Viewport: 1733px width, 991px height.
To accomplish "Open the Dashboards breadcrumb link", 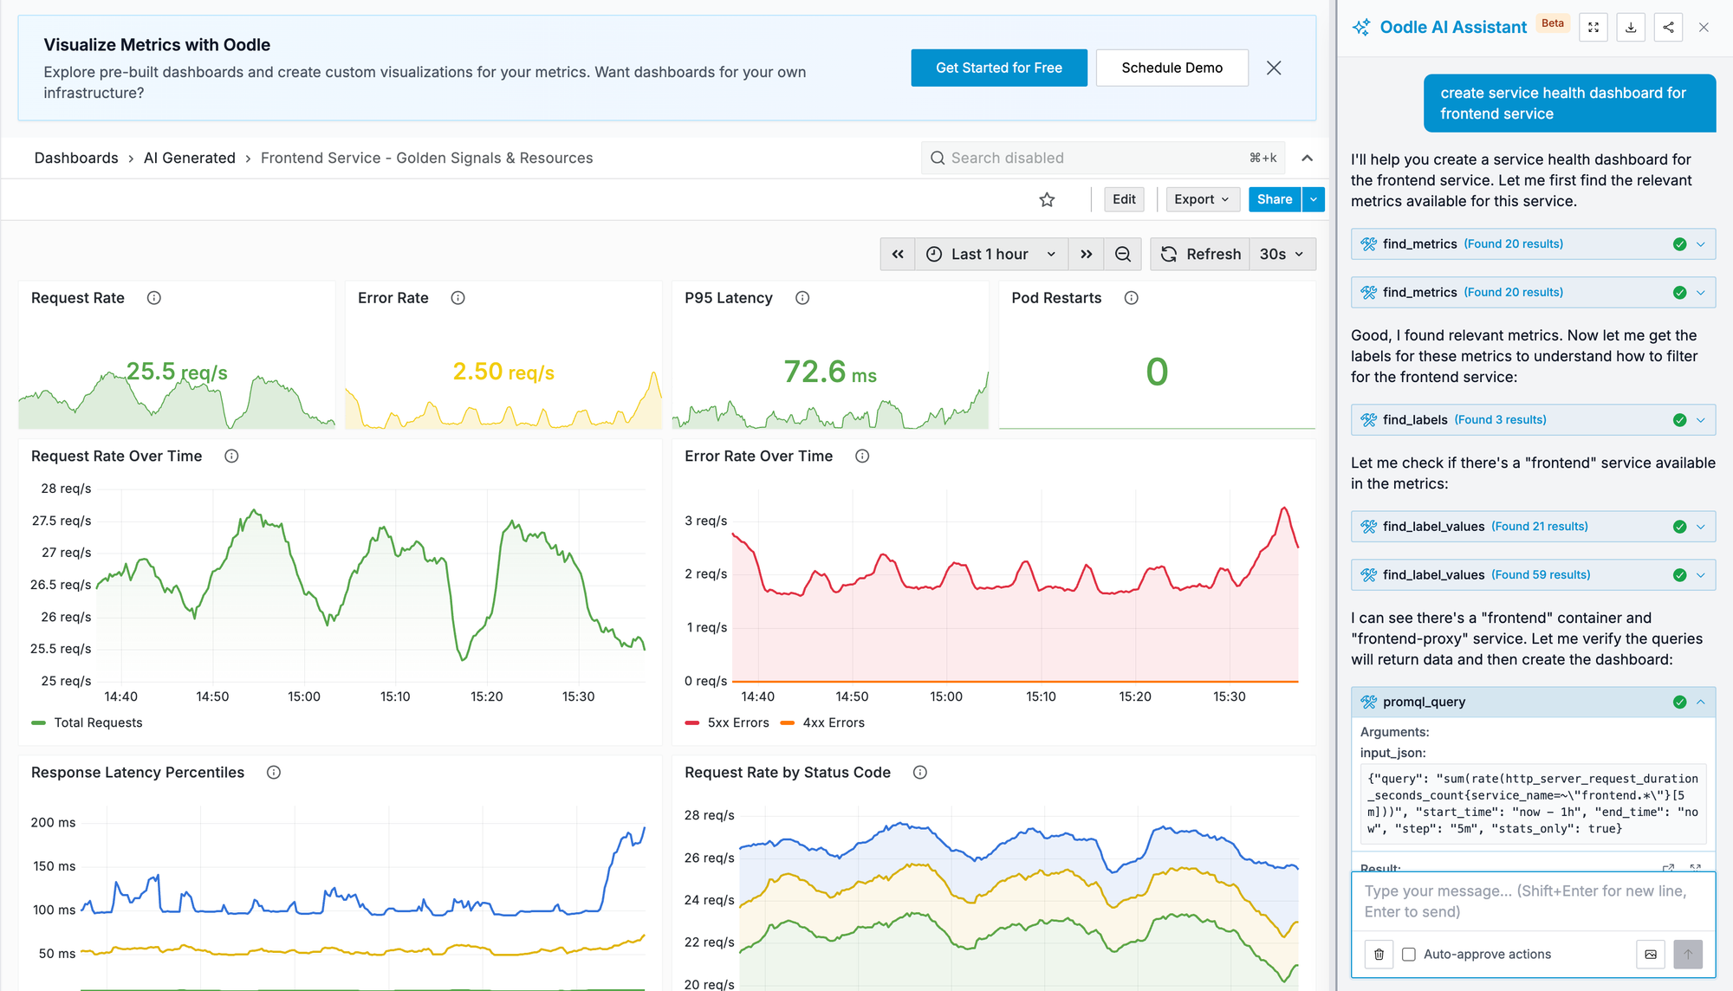I will [x=76, y=158].
